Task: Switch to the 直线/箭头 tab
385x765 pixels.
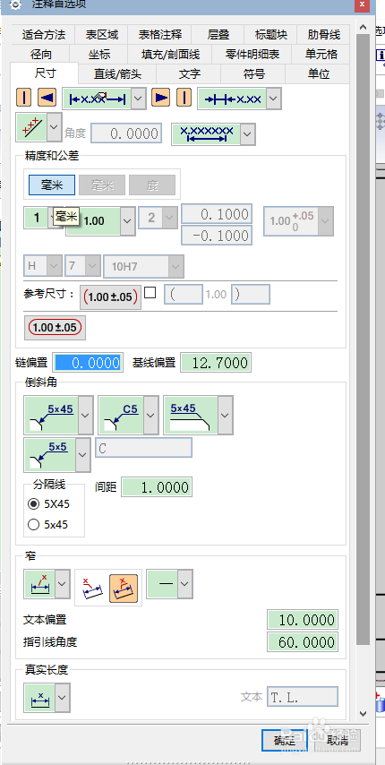Action: click(x=117, y=74)
